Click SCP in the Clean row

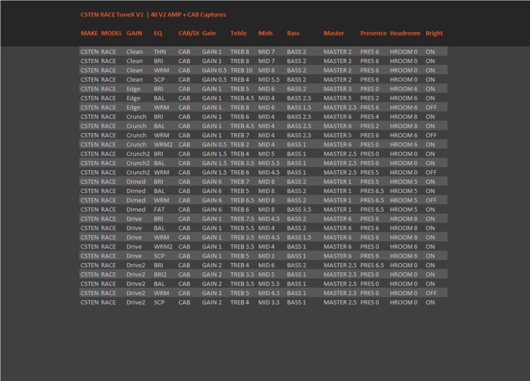pyautogui.click(x=159, y=80)
